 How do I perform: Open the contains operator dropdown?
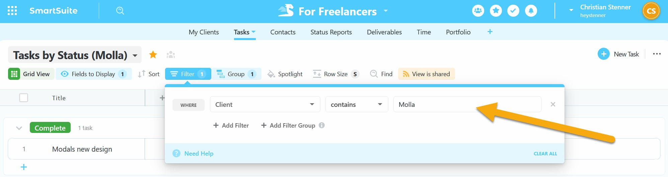coord(356,105)
